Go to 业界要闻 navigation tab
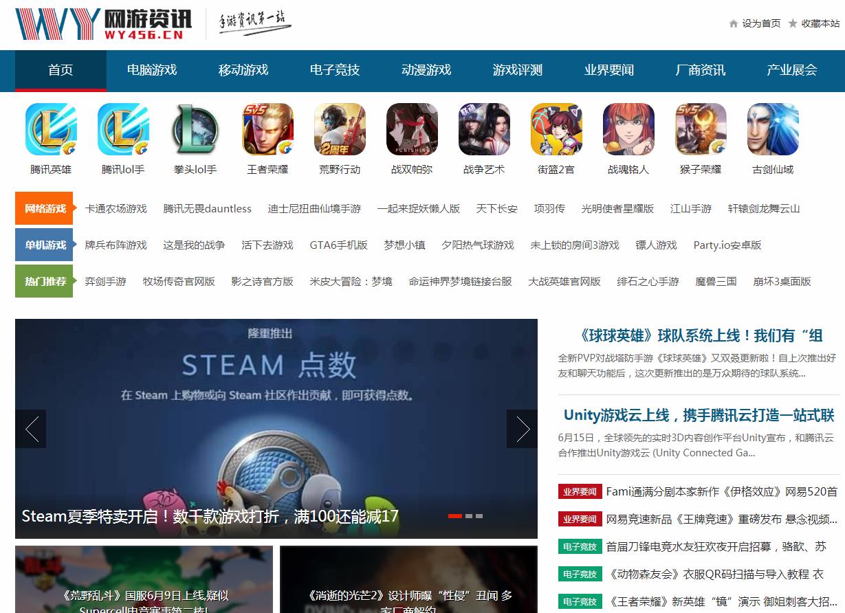The height and width of the screenshot is (613, 845). 609,70
